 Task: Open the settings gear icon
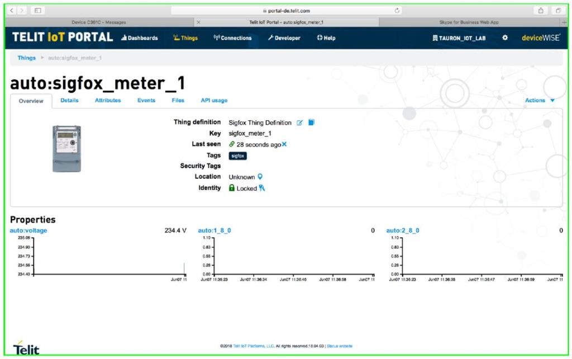click(505, 37)
